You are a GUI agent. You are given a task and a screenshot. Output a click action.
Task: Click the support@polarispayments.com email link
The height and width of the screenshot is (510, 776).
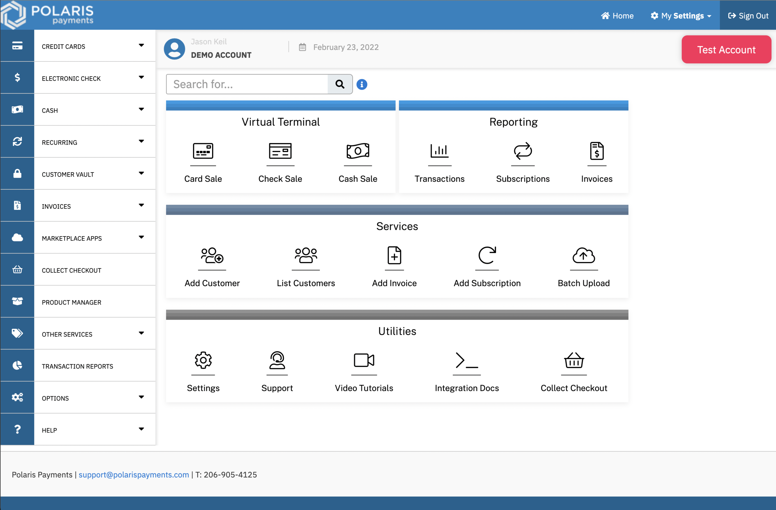(x=134, y=474)
